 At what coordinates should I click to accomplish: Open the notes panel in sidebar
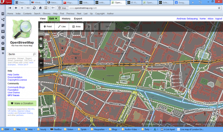[x=3, y=25]
